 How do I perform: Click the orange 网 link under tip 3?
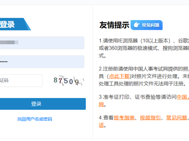pyautogui.click(x=101, y=105)
